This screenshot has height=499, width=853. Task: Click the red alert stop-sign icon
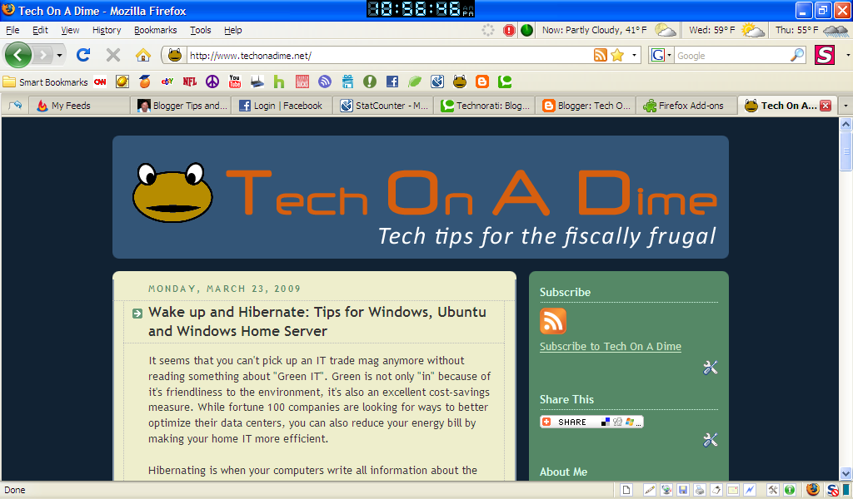509,31
